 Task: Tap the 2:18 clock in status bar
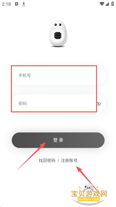point(6,4)
